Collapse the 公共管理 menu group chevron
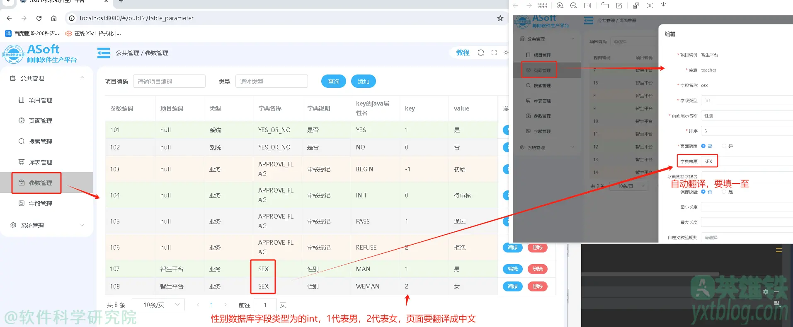Viewport: 793px width, 327px height. [x=82, y=78]
